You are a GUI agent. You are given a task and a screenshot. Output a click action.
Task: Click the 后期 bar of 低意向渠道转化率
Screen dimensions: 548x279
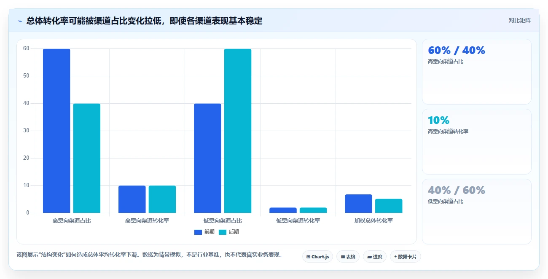[x=313, y=210]
